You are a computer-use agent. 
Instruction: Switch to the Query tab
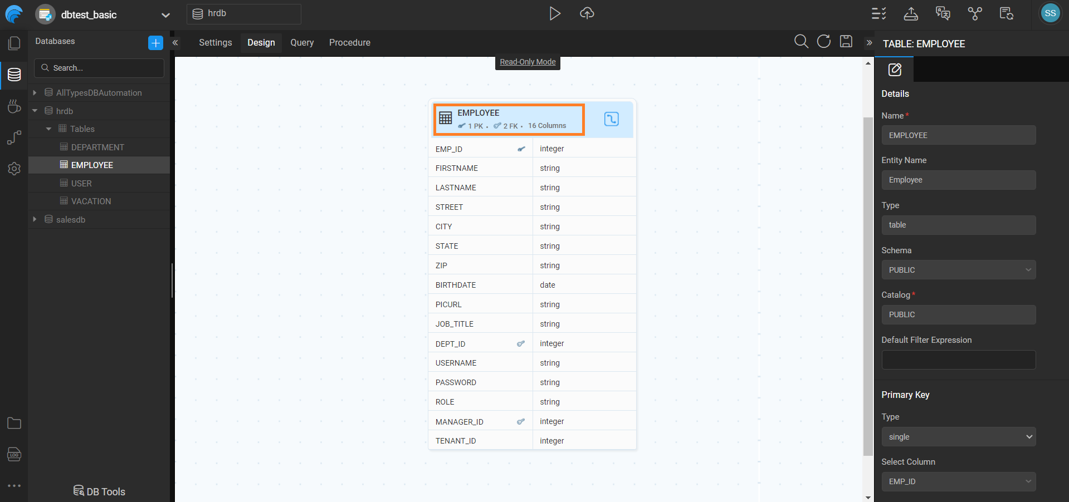[x=301, y=43]
